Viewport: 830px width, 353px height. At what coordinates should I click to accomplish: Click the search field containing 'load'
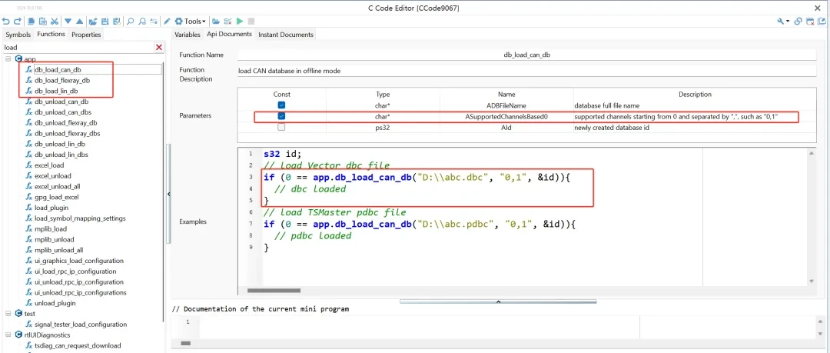(78, 47)
